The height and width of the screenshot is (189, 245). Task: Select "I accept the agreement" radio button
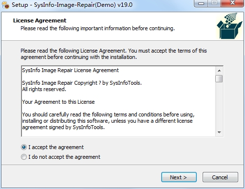click(24, 147)
